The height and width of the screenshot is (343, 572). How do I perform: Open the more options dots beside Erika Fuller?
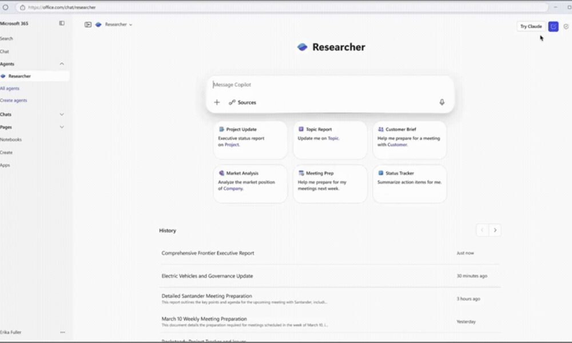click(62, 332)
